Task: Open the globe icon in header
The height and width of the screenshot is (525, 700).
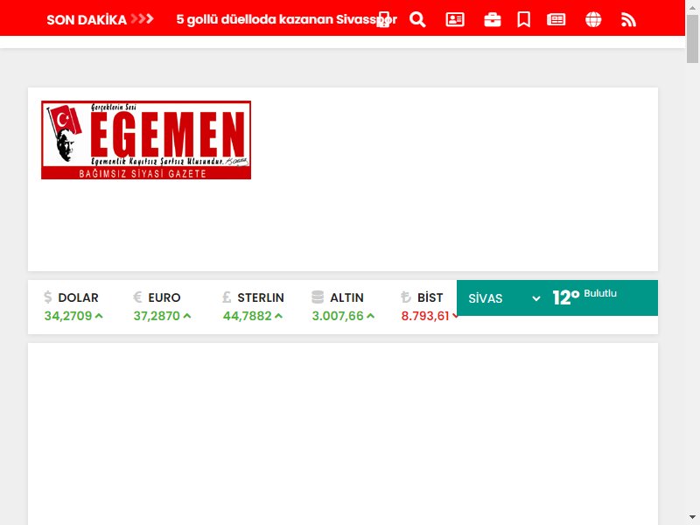Action: (x=593, y=19)
